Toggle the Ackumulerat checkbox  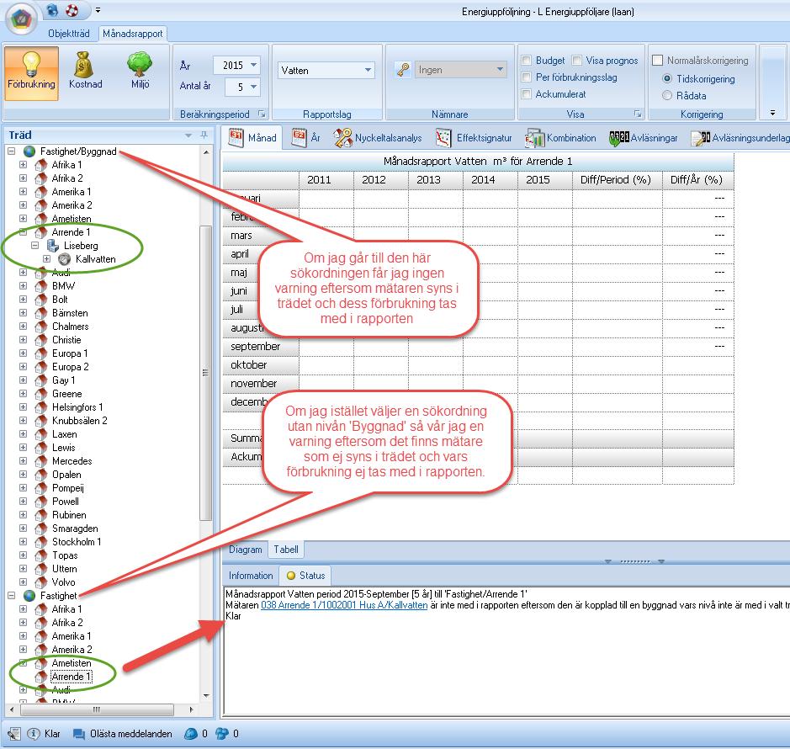point(526,93)
